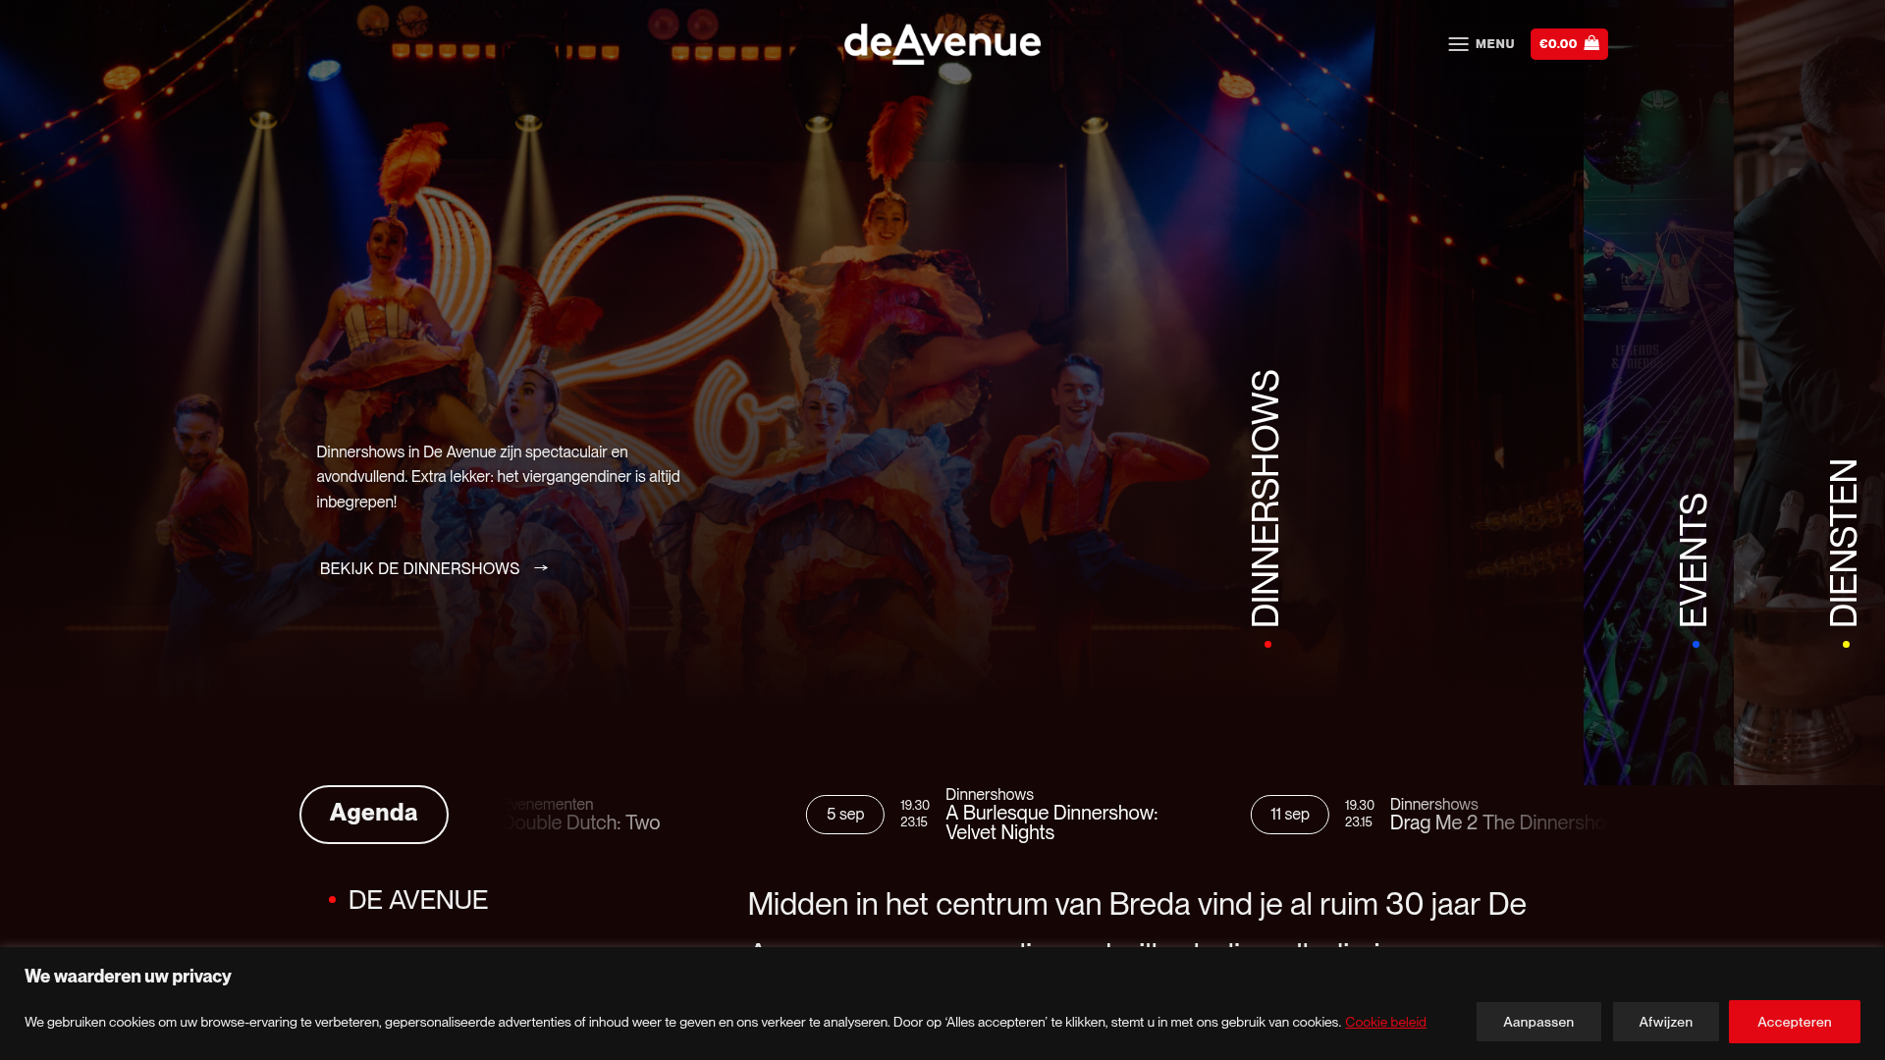This screenshot has height=1060, width=1885.
Task: Follow the BEKIJK DE DINNERSHOWS link
Action: (x=434, y=569)
